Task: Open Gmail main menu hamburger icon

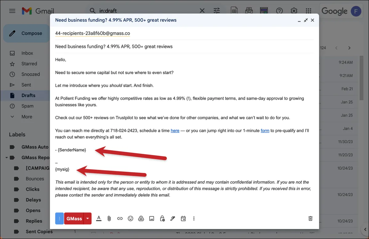Action: [x=12, y=11]
